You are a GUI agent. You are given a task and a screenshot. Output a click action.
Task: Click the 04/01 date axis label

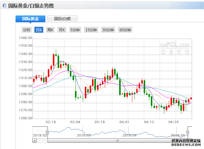(124, 122)
